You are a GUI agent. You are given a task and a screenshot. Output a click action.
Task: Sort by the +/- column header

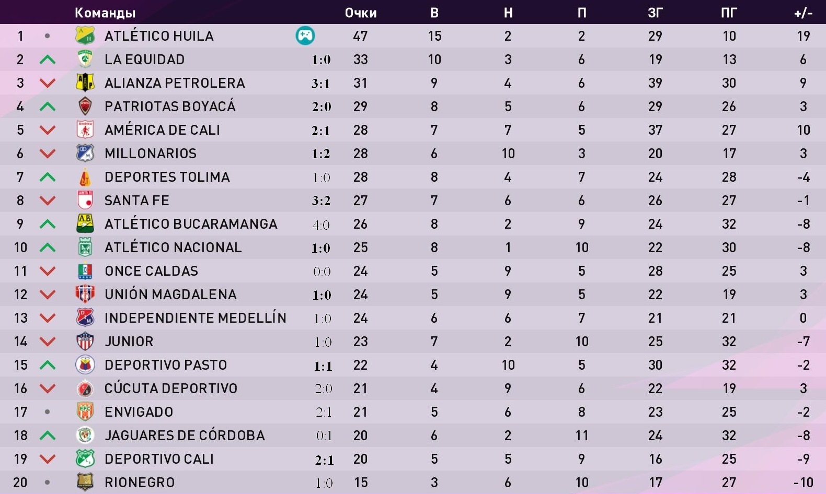click(x=803, y=13)
